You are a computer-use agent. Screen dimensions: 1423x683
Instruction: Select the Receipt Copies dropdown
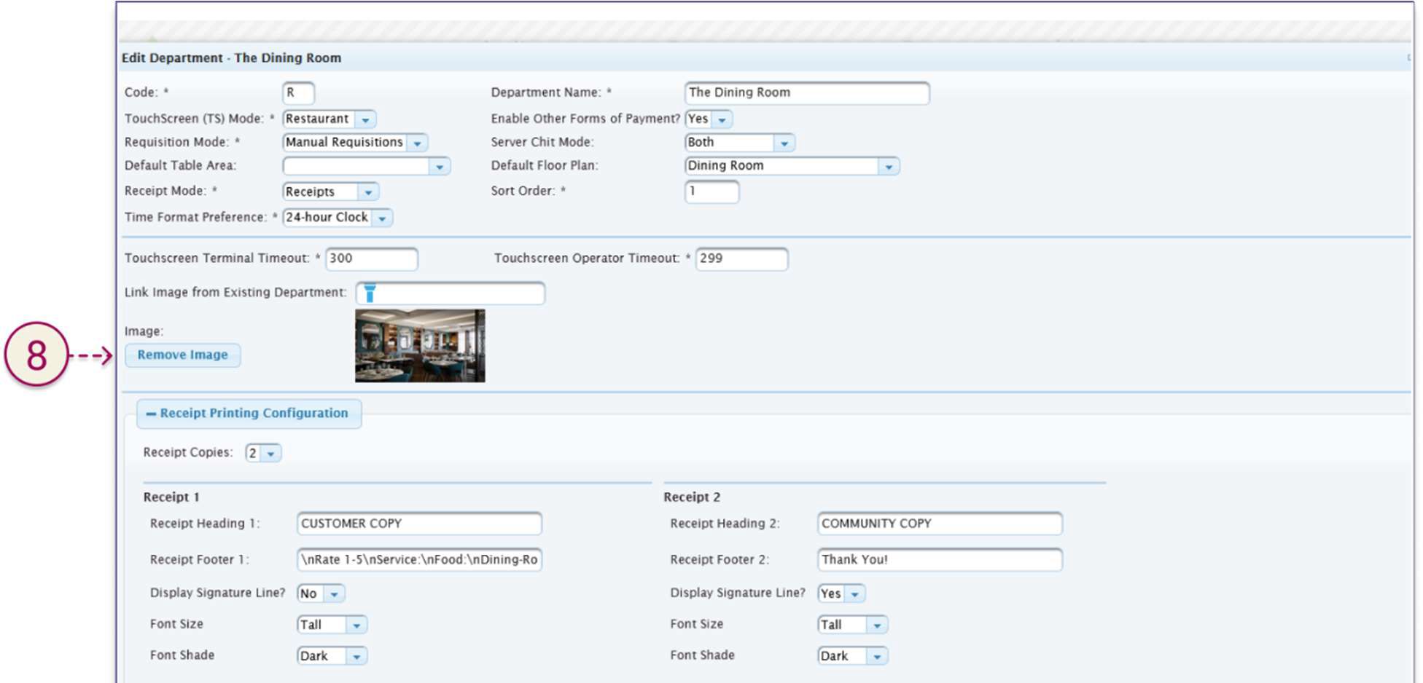click(270, 454)
